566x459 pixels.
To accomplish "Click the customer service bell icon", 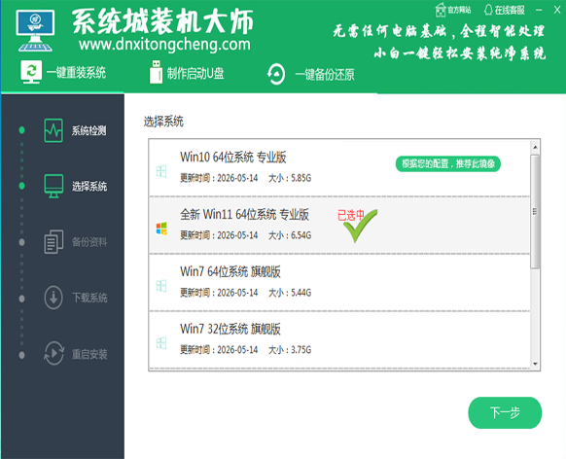I will (488, 10).
